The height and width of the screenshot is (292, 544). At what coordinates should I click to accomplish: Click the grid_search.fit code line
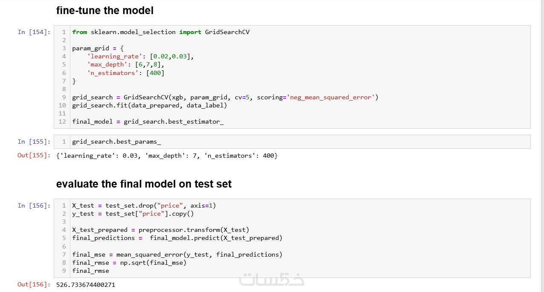[150, 105]
